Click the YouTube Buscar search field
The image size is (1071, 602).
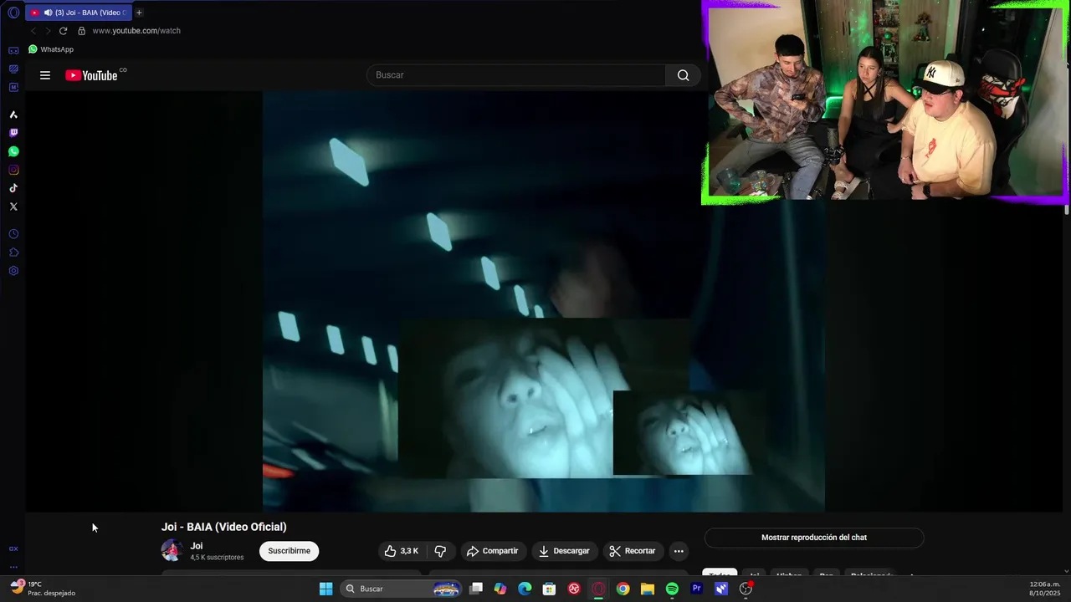[516, 75]
